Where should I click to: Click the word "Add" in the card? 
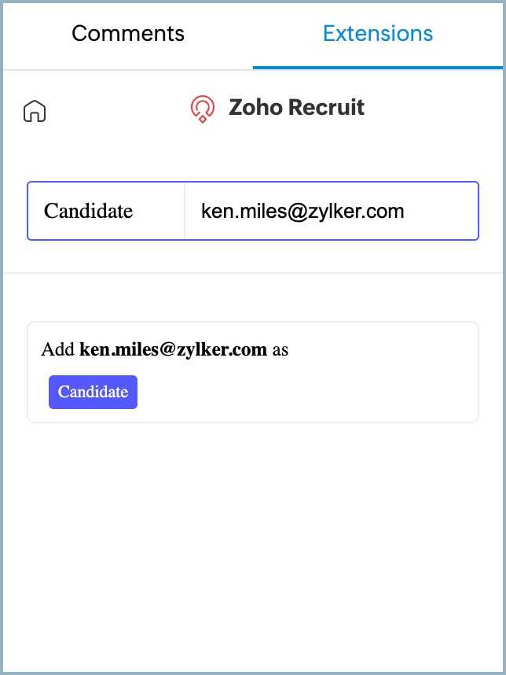58,349
